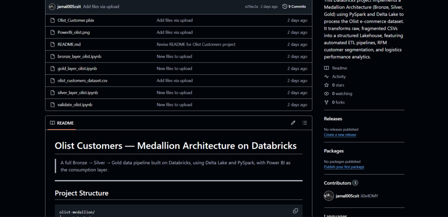Open the README.md file link
Viewport: 448px width, 217px height.
[69, 44]
